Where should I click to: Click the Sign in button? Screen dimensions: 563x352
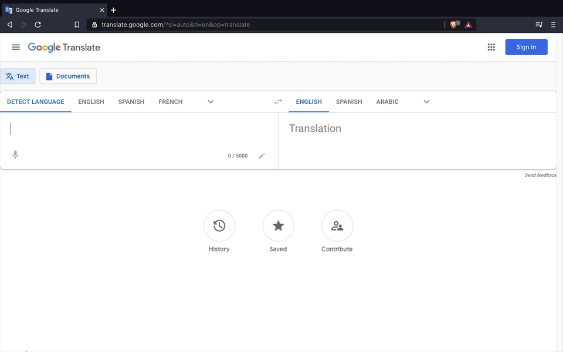pyautogui.click(x=526, y=47)
